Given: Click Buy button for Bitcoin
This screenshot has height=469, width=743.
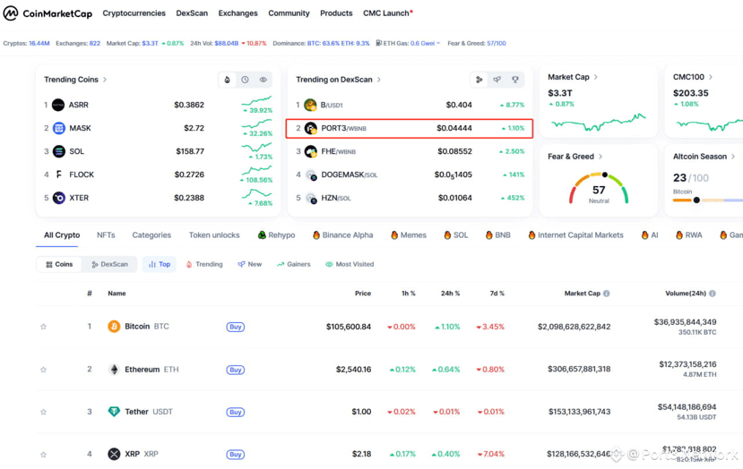Looking at the screenshot, I should pos(236,327).
